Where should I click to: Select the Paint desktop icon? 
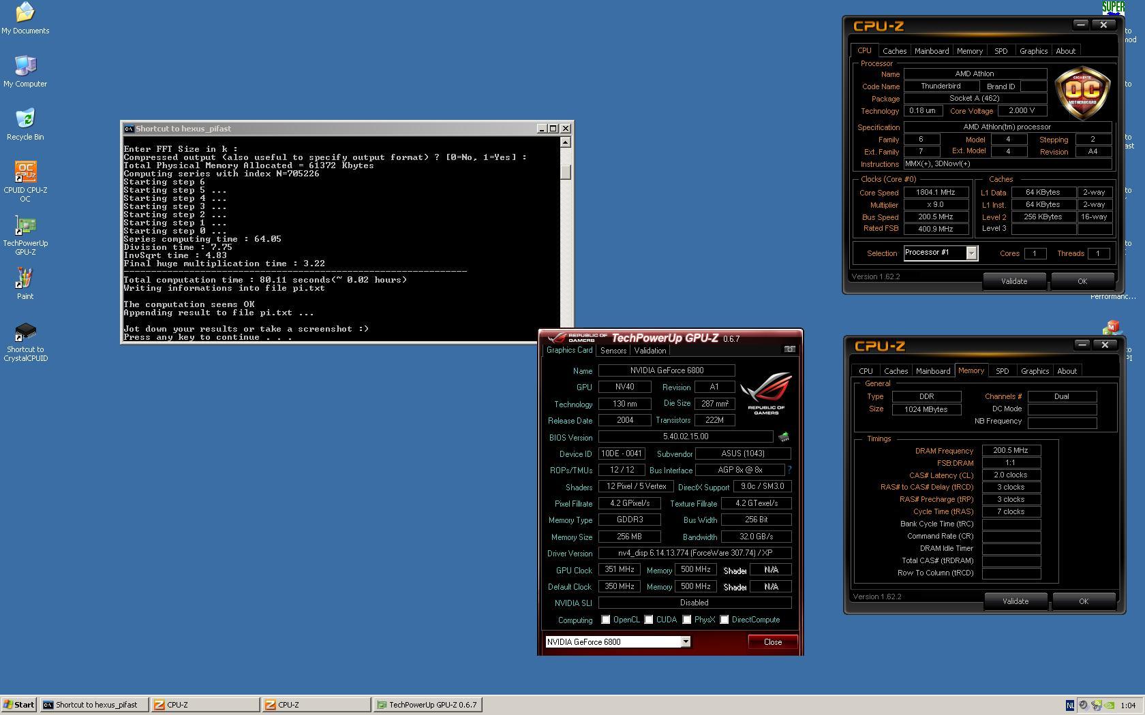coord(25,284)
